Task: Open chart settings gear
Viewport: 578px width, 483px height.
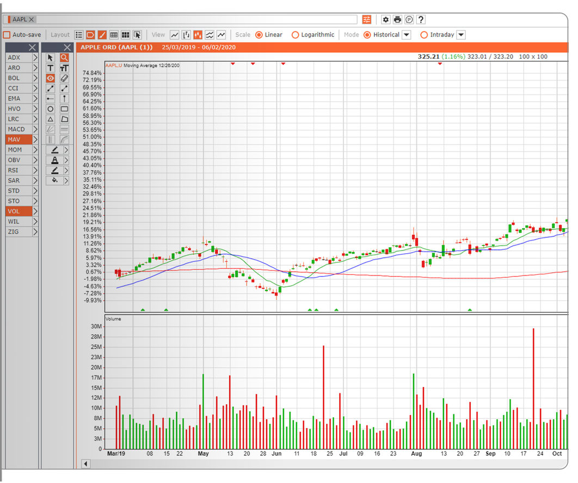Action: click(385, 20)
